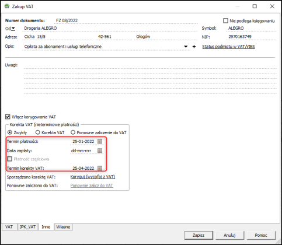Check Status podmiotu w VAT/VIES link
This screenshot has height=245, width=282.
(x=228, y=47)
